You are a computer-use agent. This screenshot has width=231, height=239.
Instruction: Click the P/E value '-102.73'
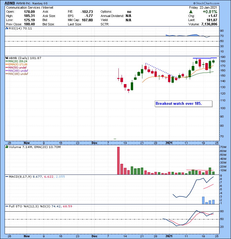pos(87,12)
